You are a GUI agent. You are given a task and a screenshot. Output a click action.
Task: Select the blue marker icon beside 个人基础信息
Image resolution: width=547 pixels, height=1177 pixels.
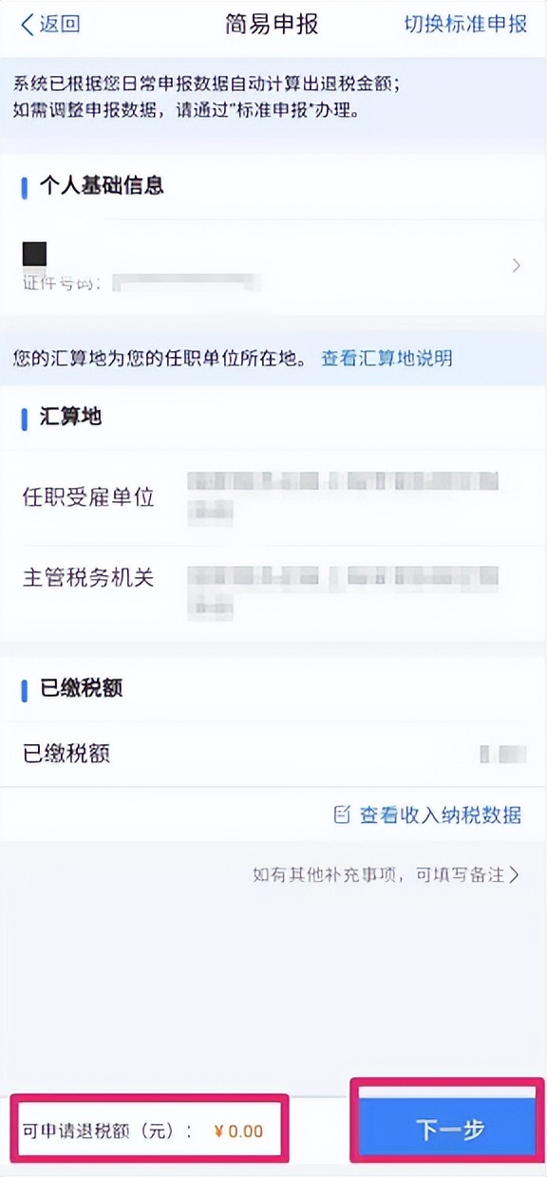[24, 186]
